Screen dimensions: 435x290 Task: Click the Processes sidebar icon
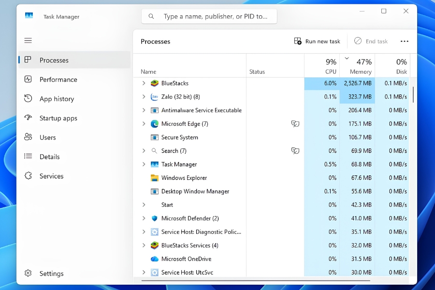[28, 59]
